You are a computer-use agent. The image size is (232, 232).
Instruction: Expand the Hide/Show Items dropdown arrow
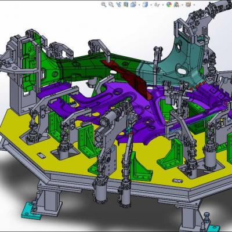163,5
